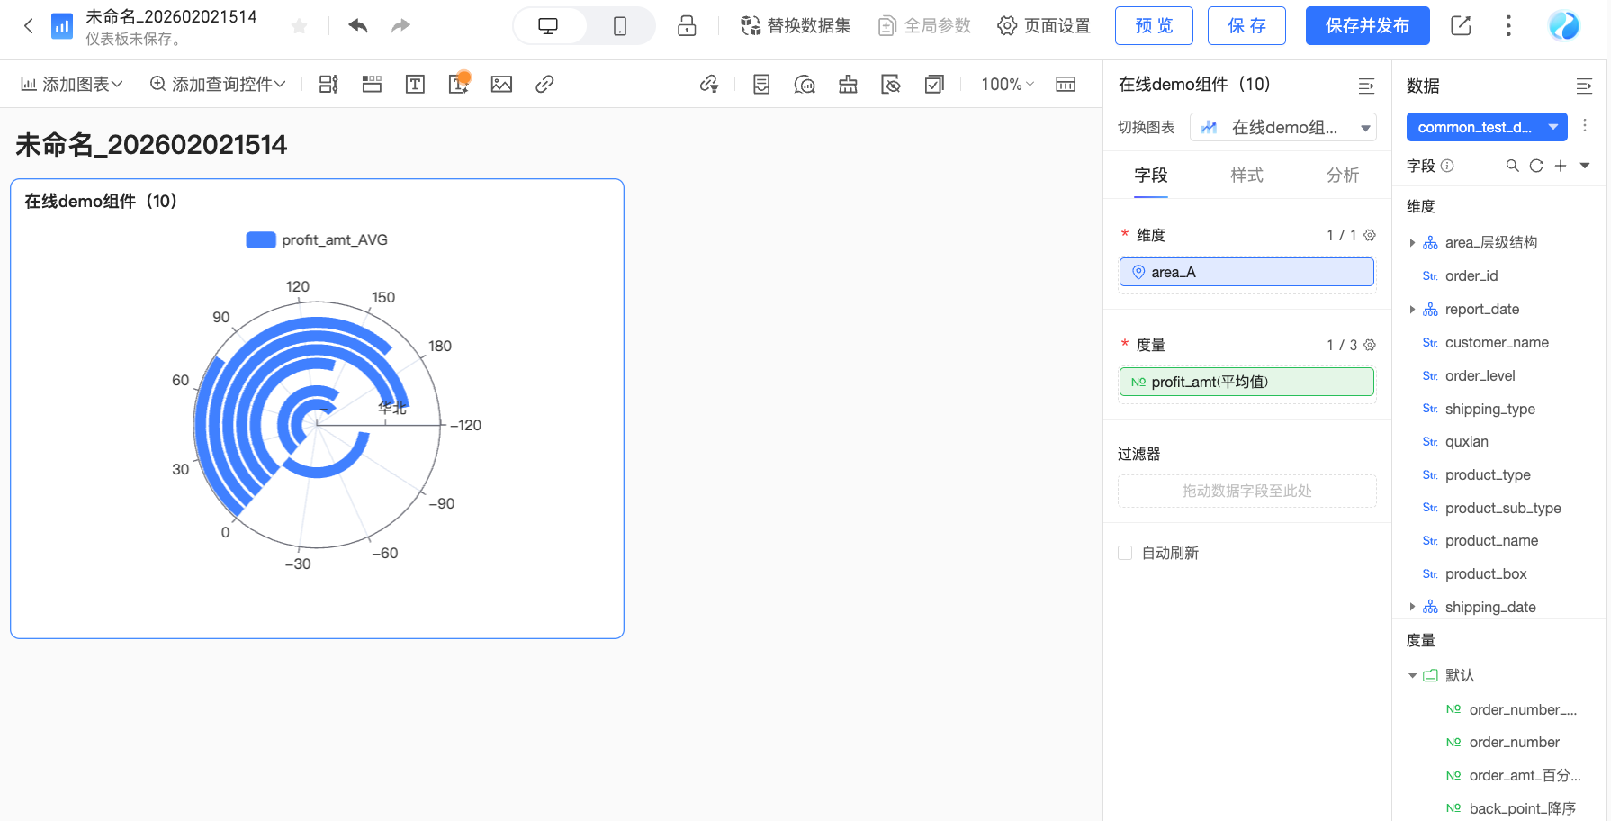Refresh the field list
The width and height of the screenshot is (1611, 821).
(1536, 166)
